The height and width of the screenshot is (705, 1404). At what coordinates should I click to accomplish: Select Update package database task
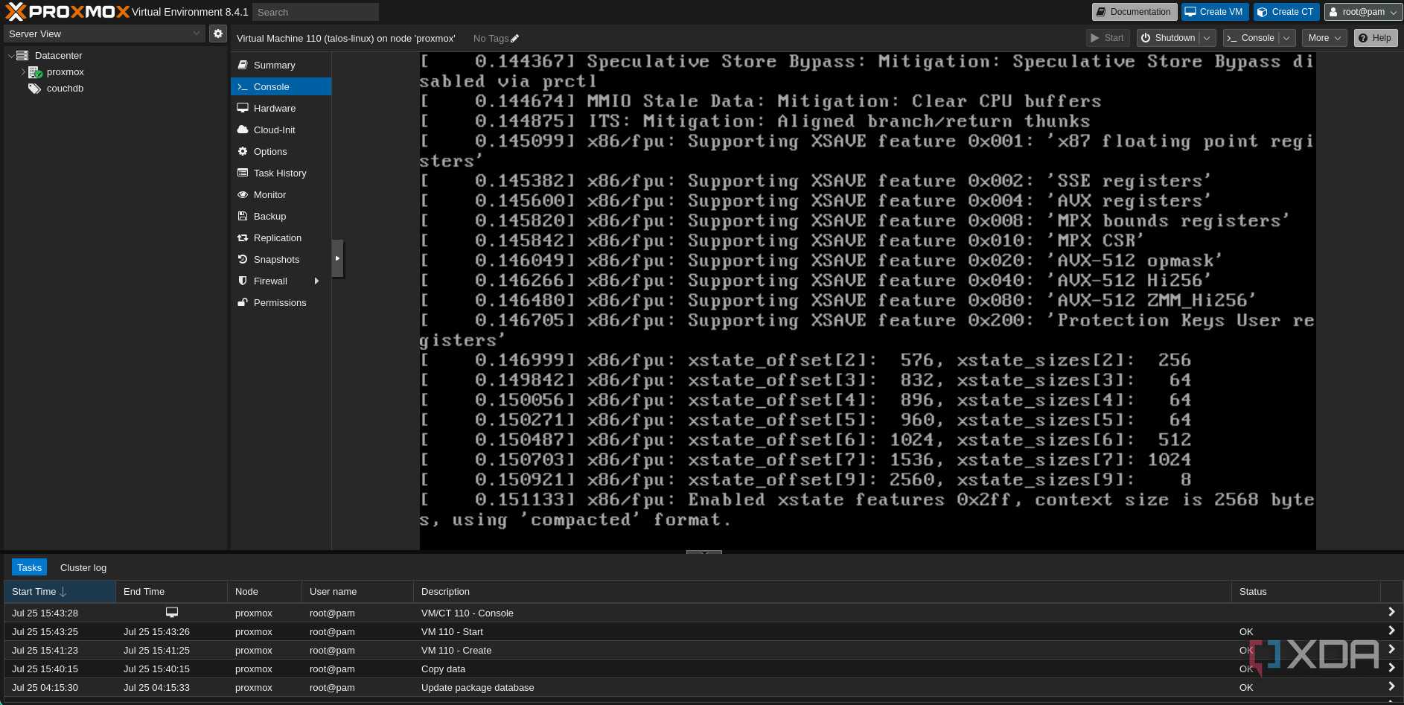(702, 687)
